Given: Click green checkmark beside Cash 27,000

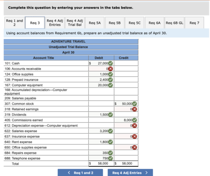Looking at the screenshot, I should pos(111,63).
